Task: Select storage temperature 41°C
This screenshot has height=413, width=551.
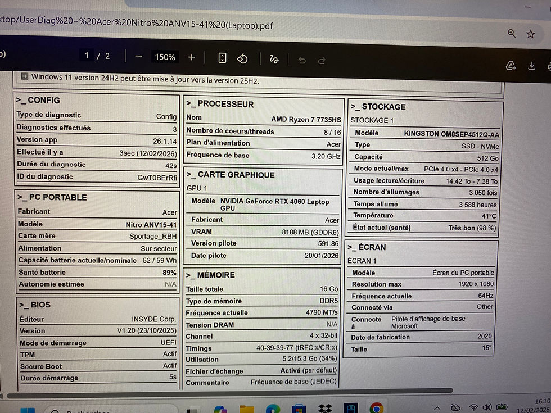Action: pos(489,216)
